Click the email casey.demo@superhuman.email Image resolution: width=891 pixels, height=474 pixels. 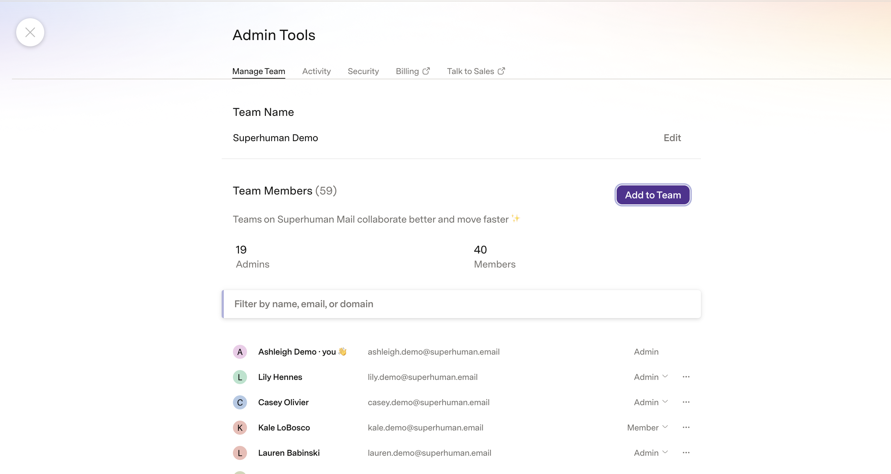point(429,402)
